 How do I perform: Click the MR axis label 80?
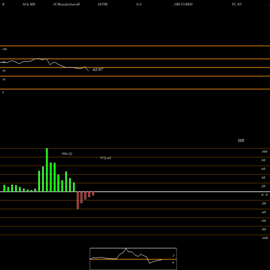point(264,160)
